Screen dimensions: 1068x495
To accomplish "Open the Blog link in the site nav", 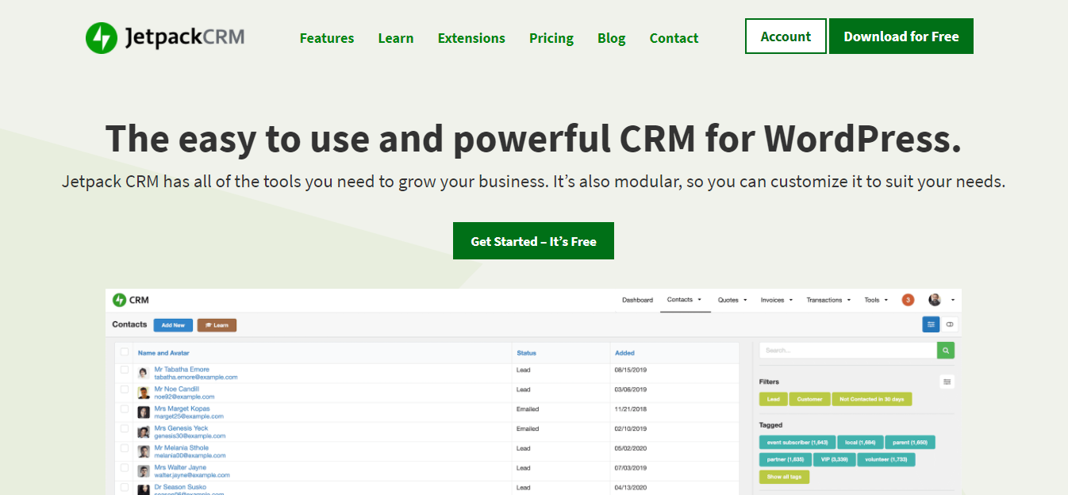I will pyautogui.click(x=611, y=38).
